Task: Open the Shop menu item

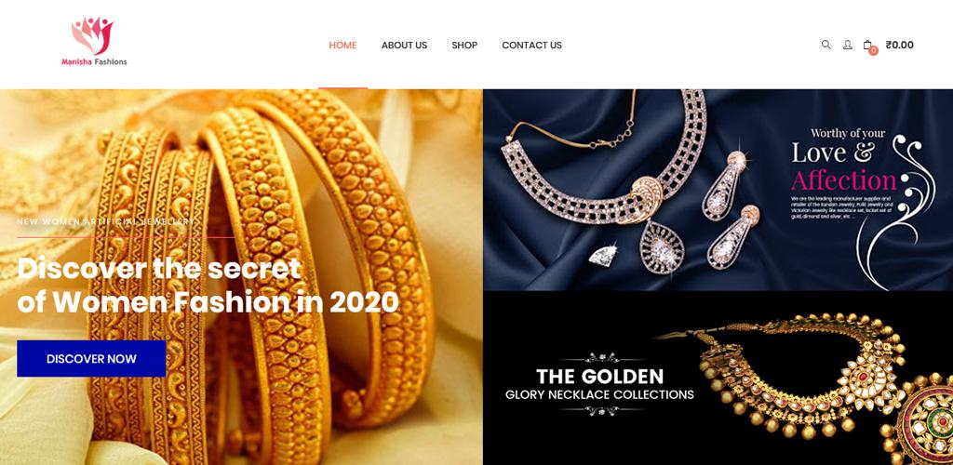Action: 464,45
